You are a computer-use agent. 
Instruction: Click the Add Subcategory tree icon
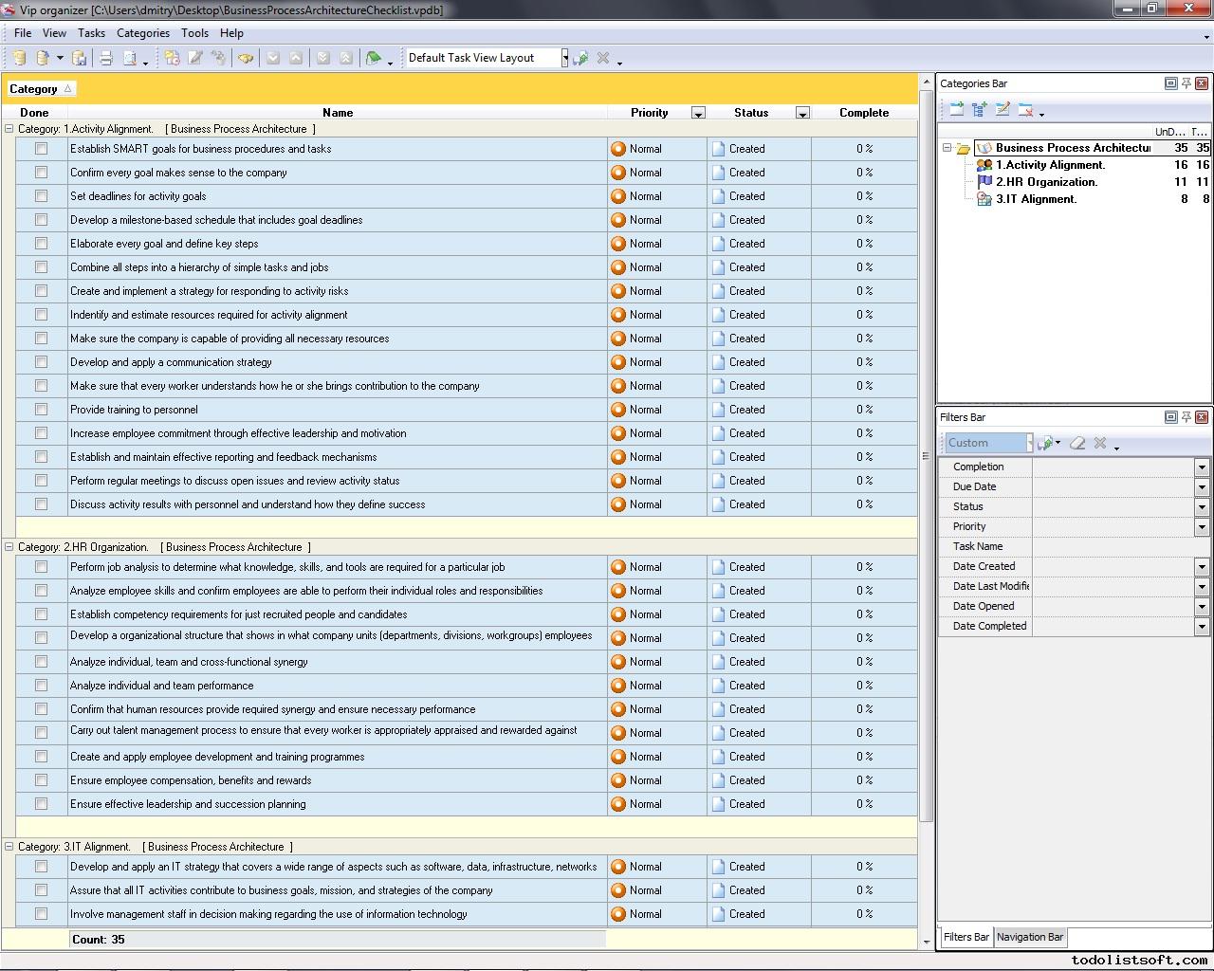[x=979, y=110]
